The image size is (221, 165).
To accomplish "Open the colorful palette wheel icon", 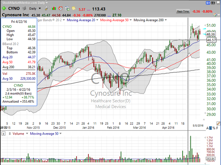I will [x=215, y=15].
